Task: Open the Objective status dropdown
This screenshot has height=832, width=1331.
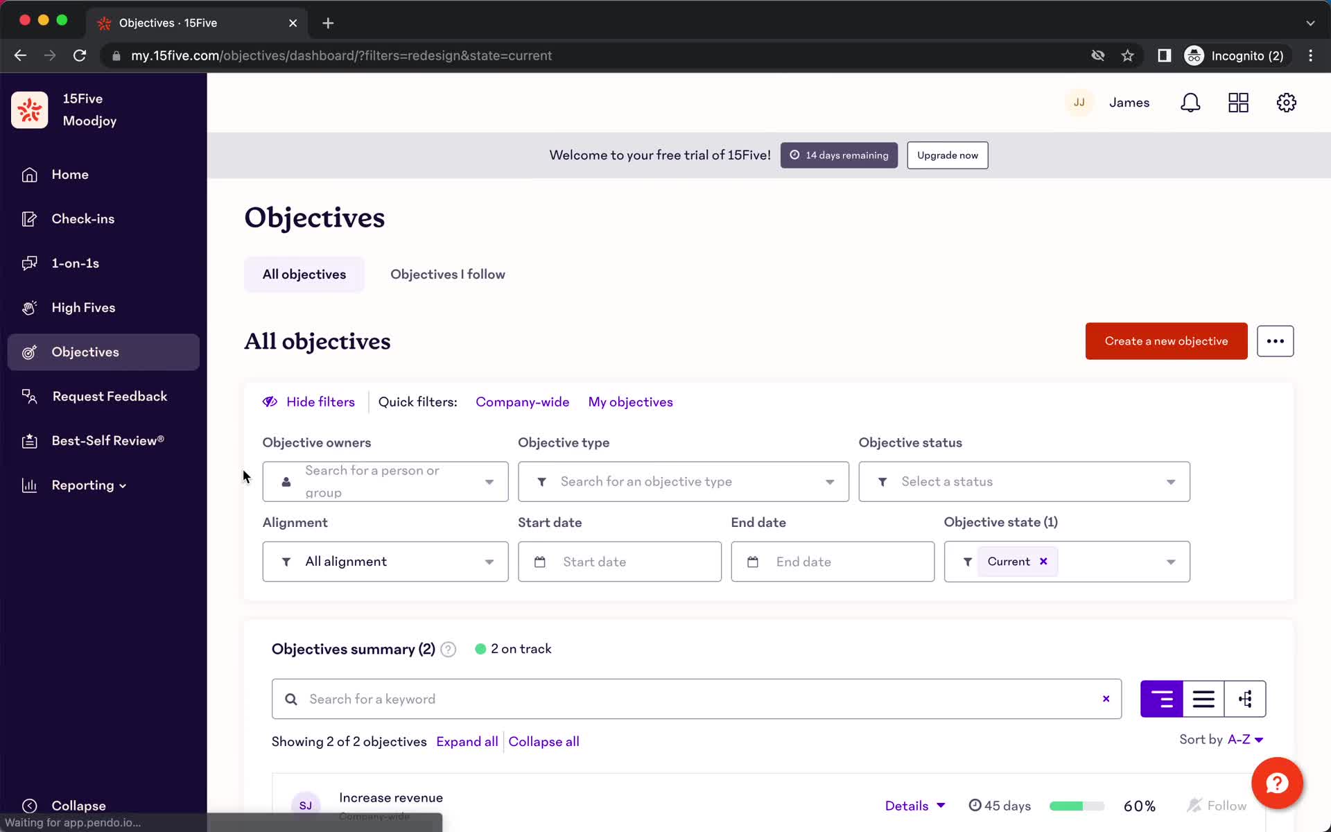Action: pos(1023,481)
